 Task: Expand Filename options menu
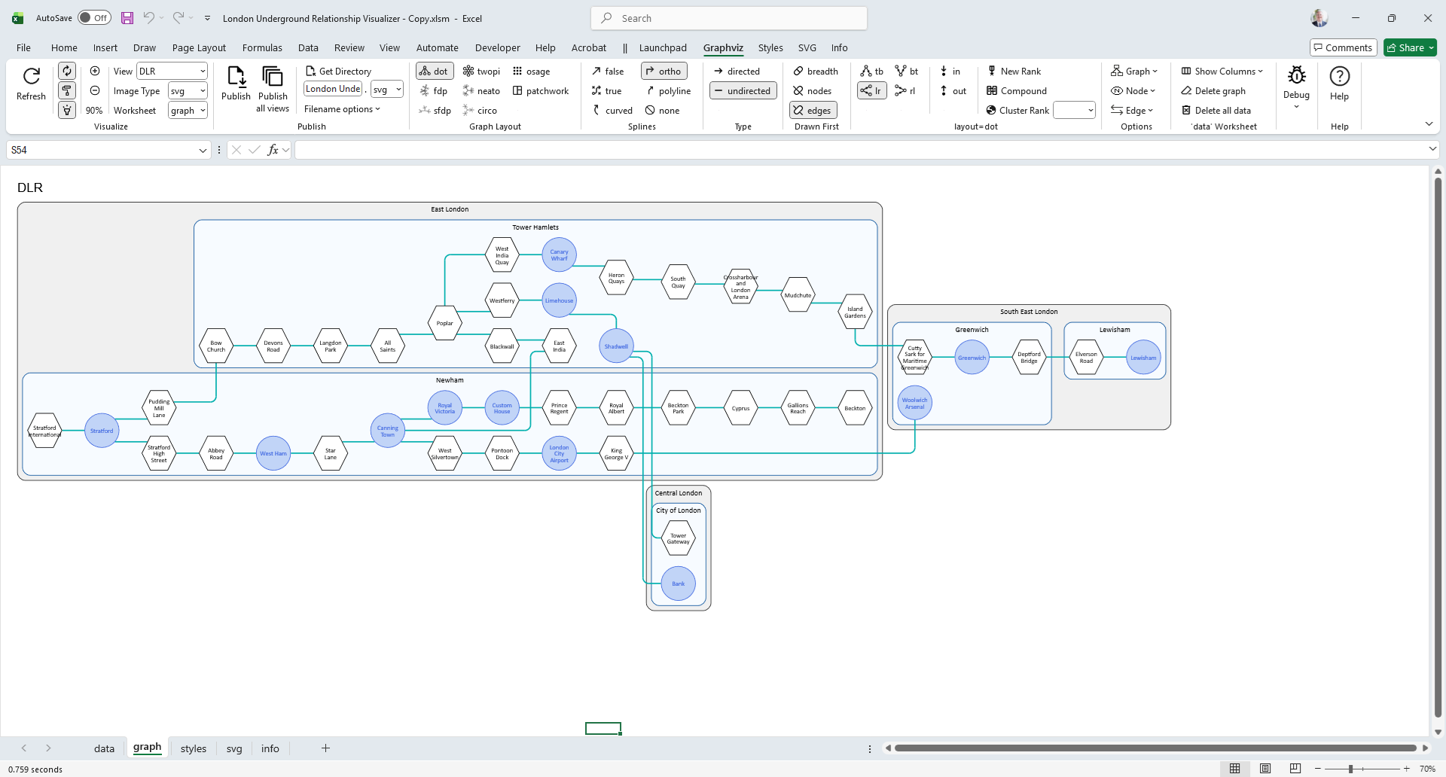[x=342, y=109]
